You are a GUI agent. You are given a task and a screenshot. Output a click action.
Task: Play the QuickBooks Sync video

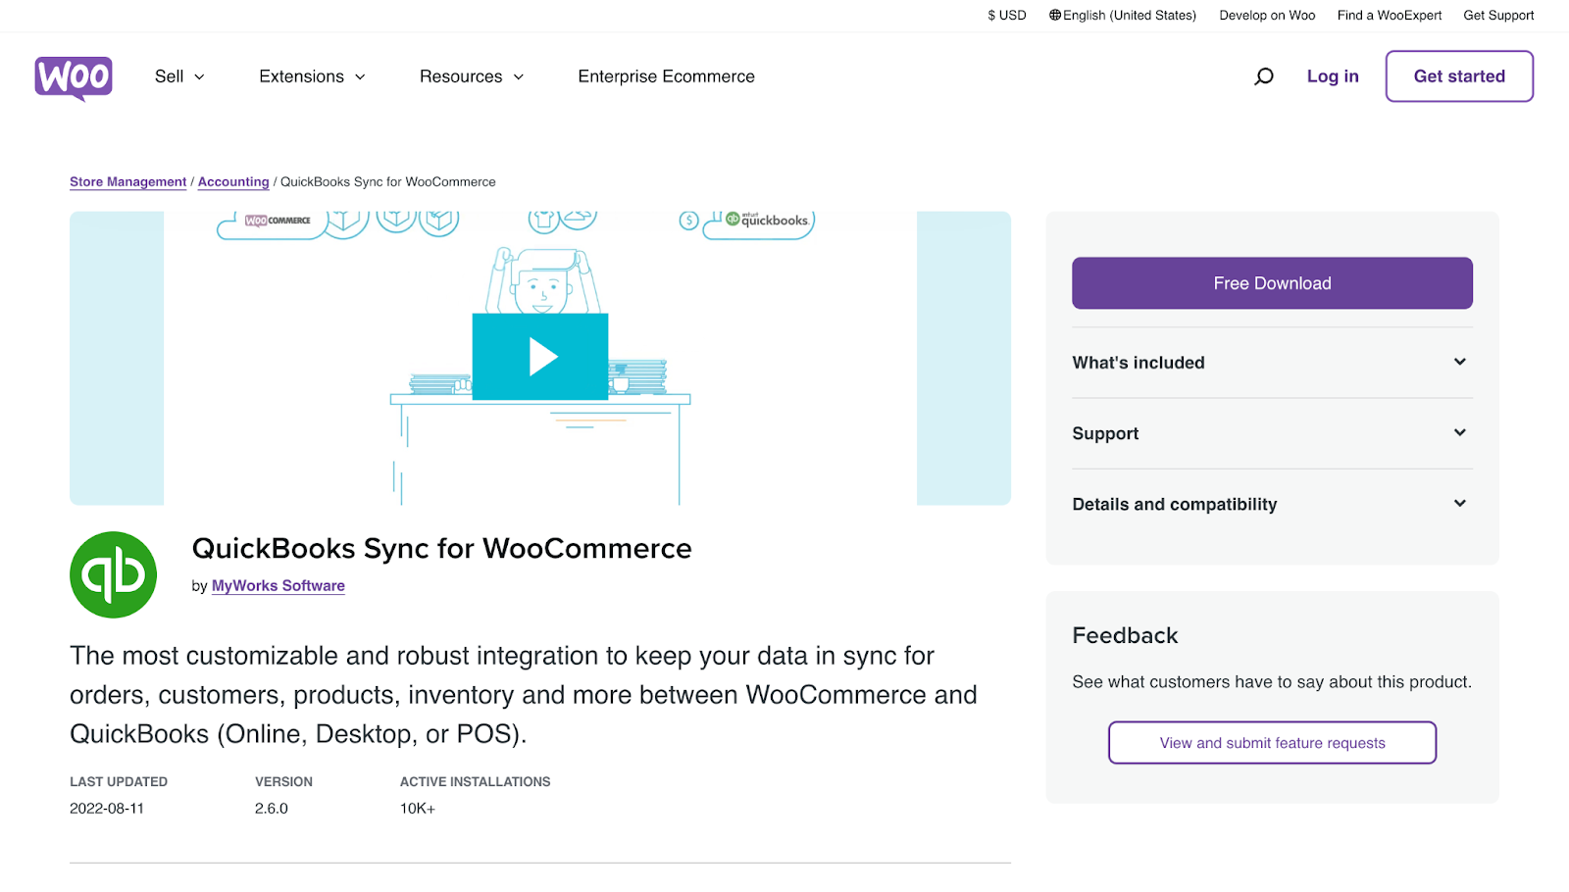[540, 357]
